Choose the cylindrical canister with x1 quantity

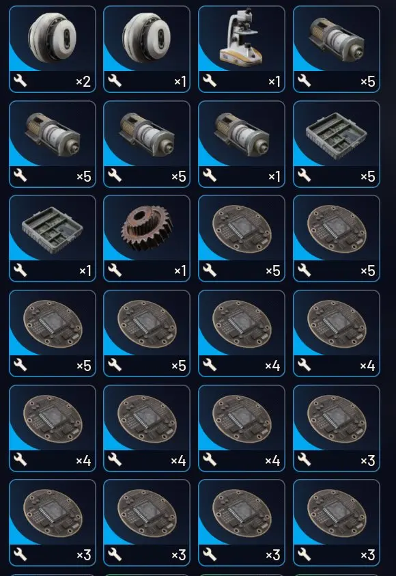click(x=242, y=144)
